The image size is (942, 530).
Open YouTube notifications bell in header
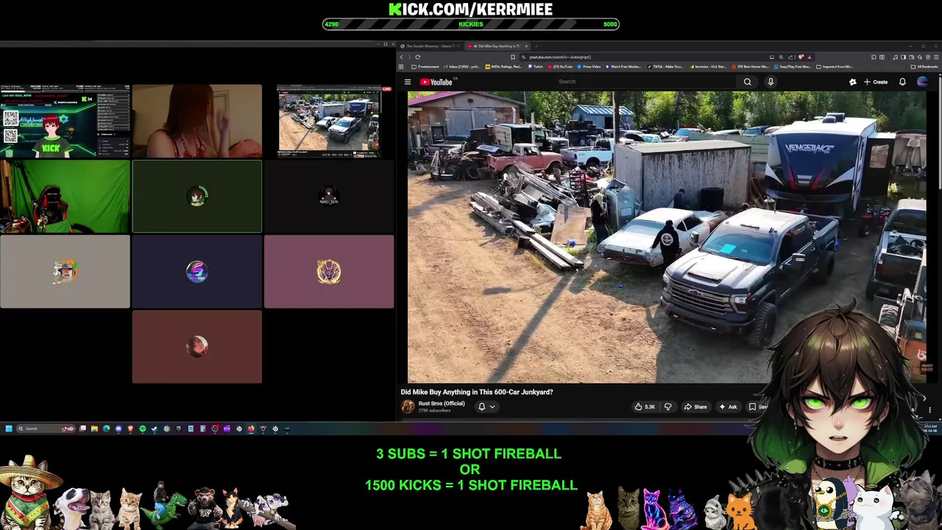point(902,82)
